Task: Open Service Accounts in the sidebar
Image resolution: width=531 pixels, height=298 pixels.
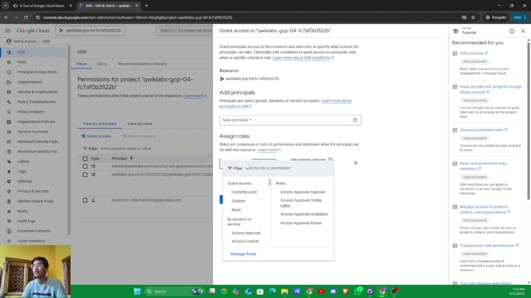Action: point(33,132)
